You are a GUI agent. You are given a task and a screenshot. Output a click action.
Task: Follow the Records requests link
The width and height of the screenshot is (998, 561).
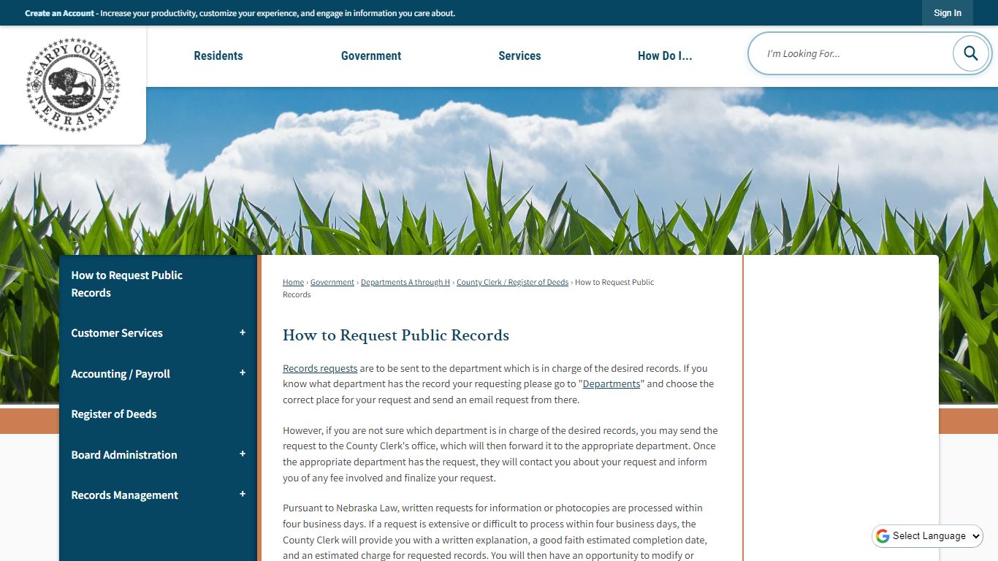[x=320, y=368]
